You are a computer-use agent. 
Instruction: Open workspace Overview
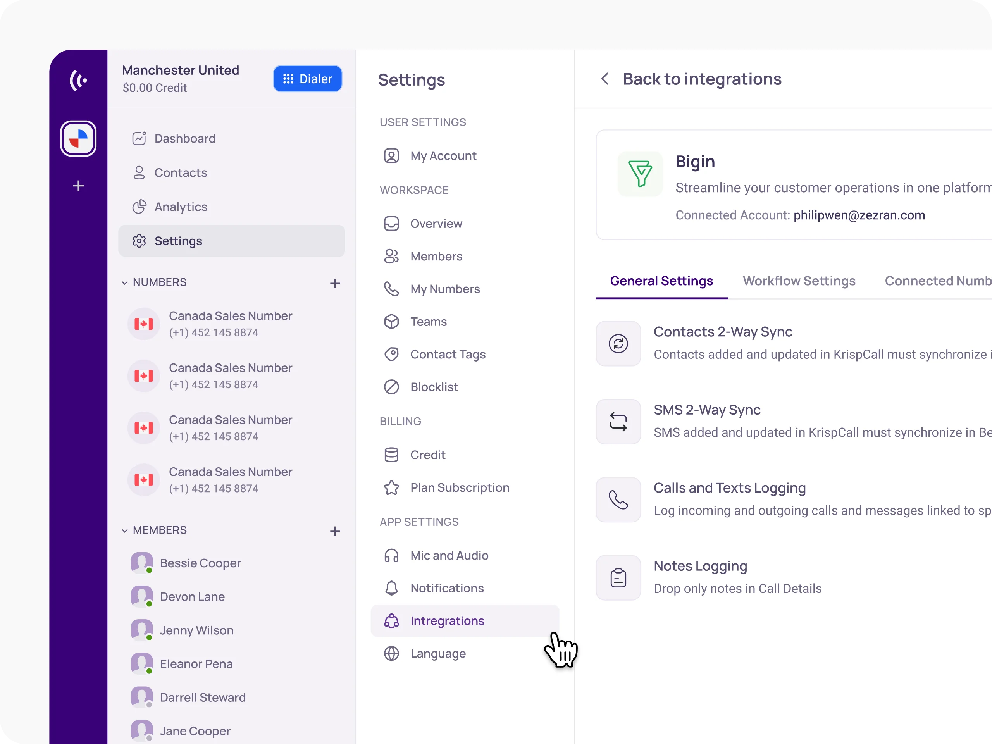[465, 223]
